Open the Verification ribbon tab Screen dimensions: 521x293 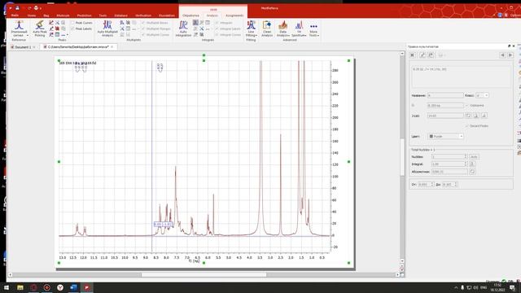143,15
